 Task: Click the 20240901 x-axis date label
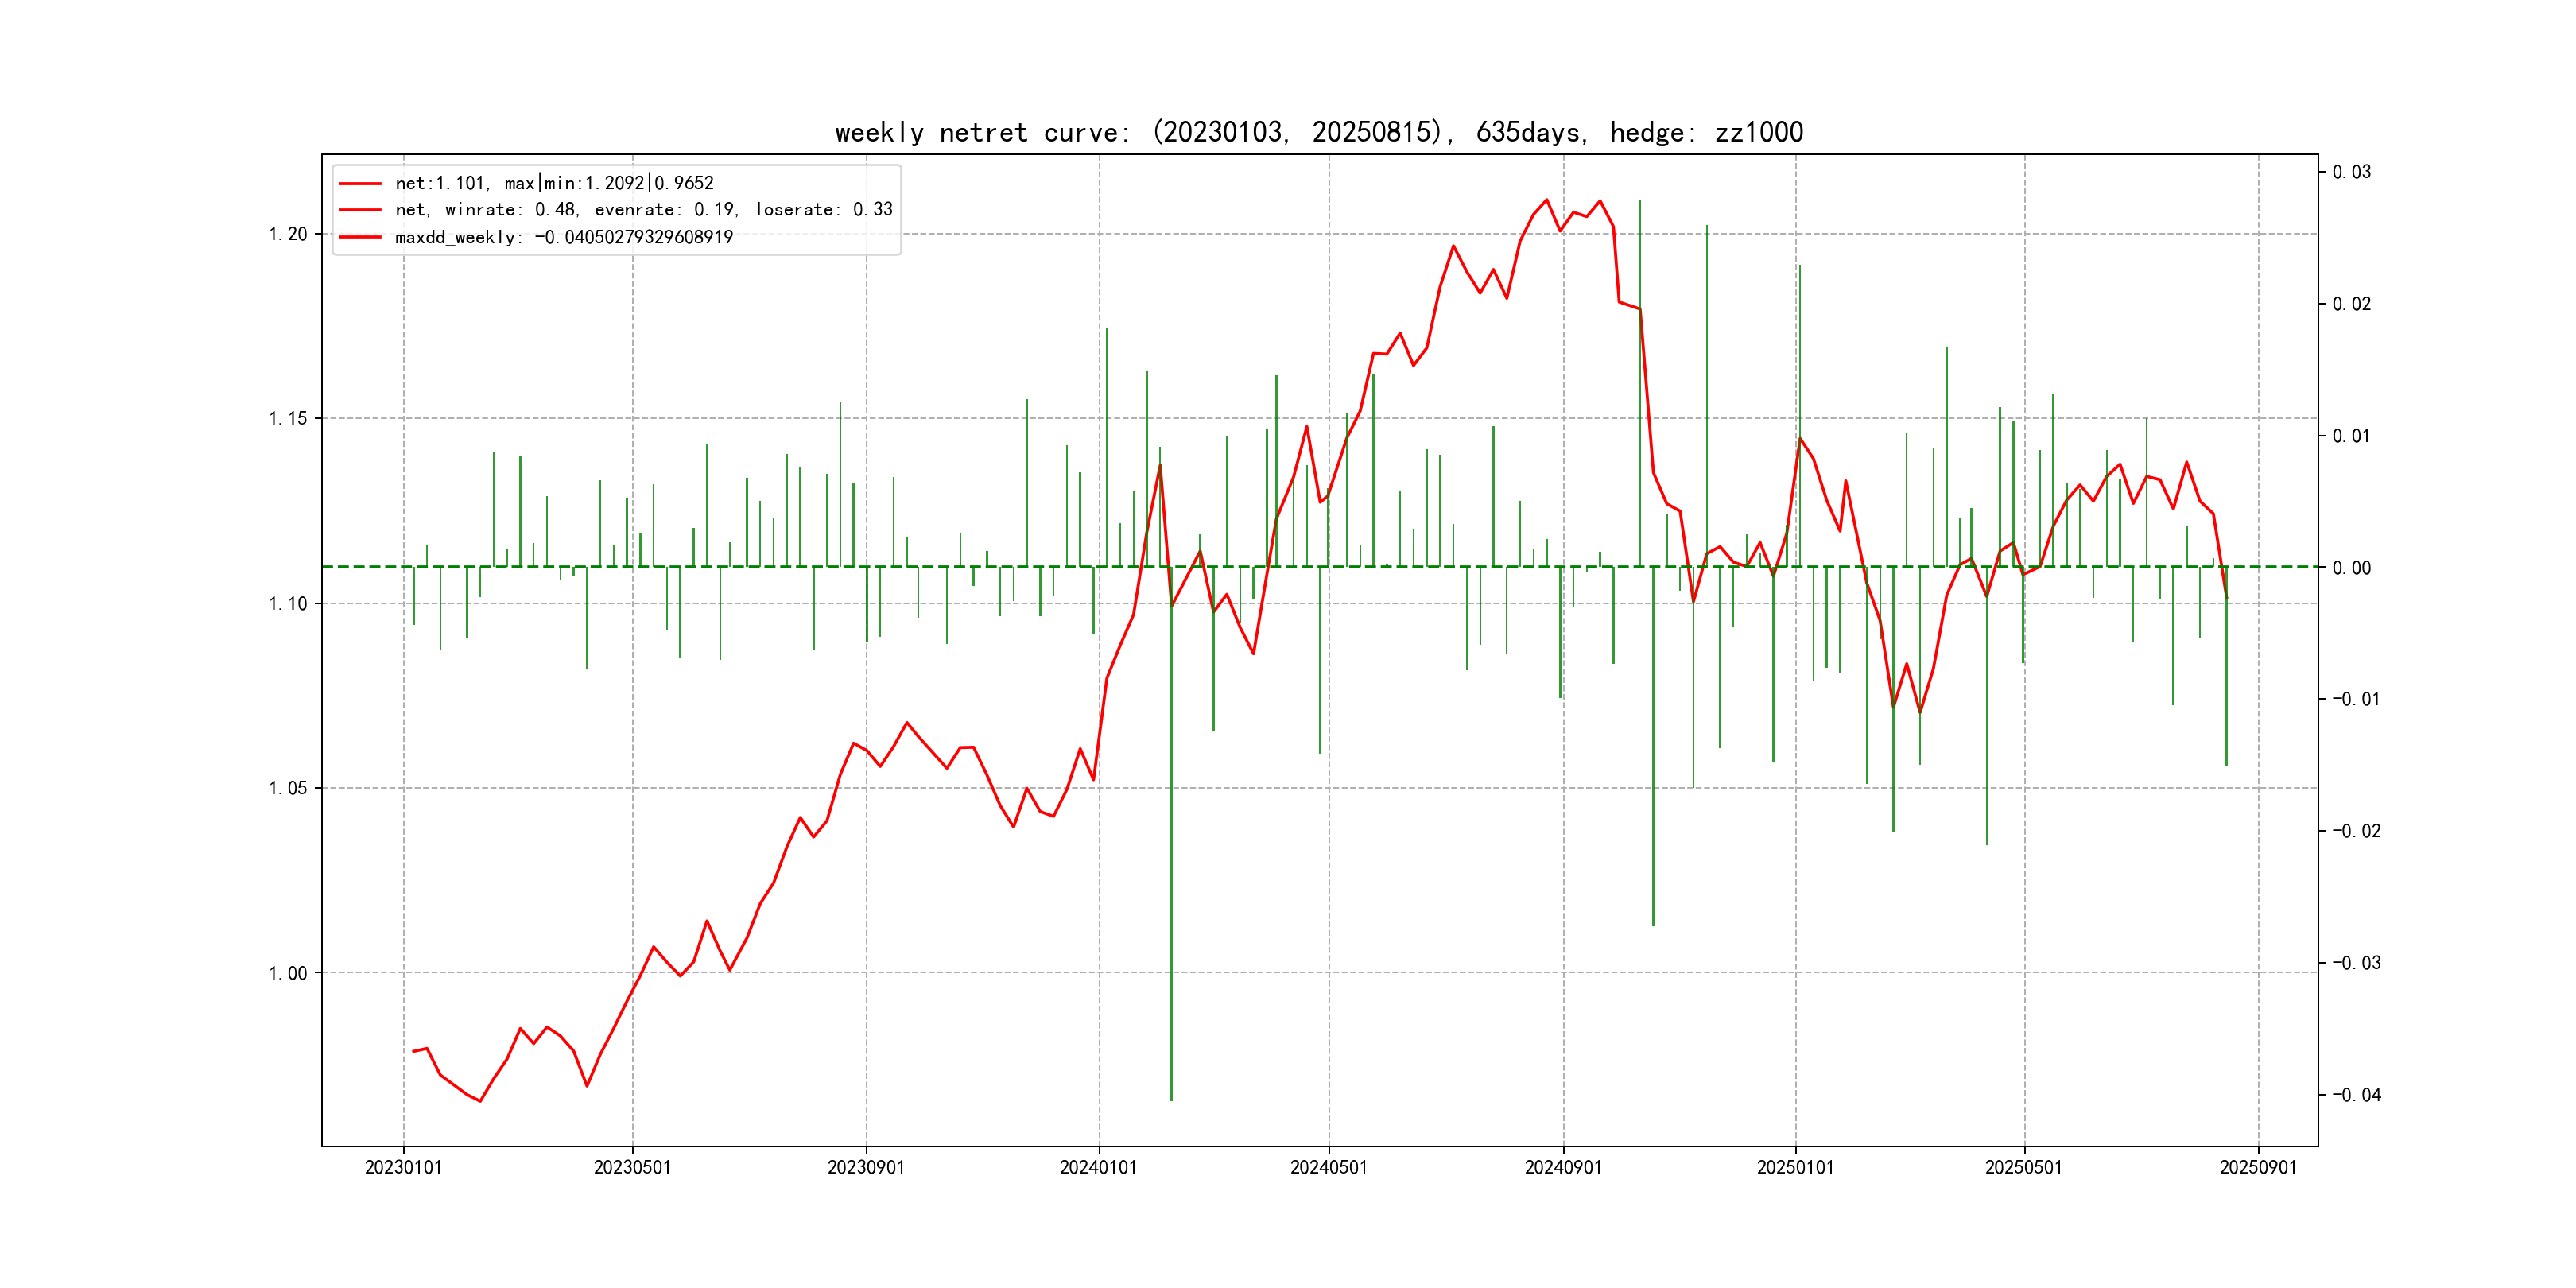(x=1563, y=1167)
